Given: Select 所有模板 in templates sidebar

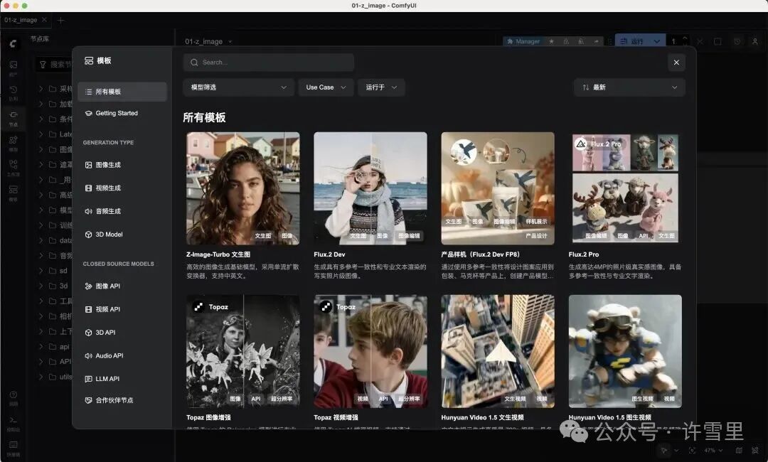Looking at the screenshot, I should 122,92.
